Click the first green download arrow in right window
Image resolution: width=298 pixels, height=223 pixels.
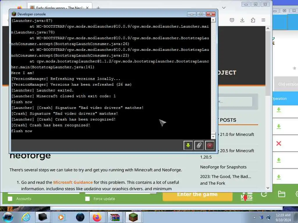pyautogui.click(x=279, y=110)
